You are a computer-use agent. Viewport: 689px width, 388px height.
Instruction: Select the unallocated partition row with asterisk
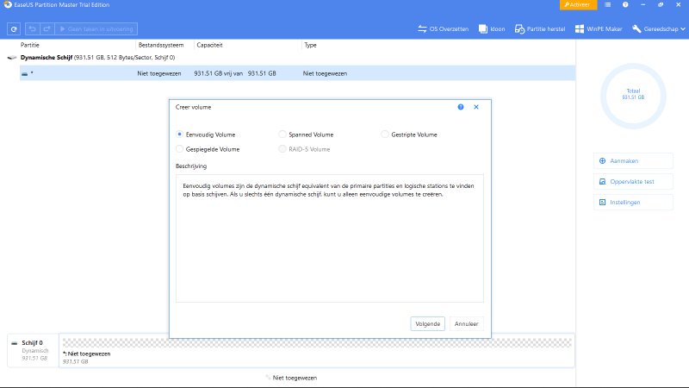(297, 73)
